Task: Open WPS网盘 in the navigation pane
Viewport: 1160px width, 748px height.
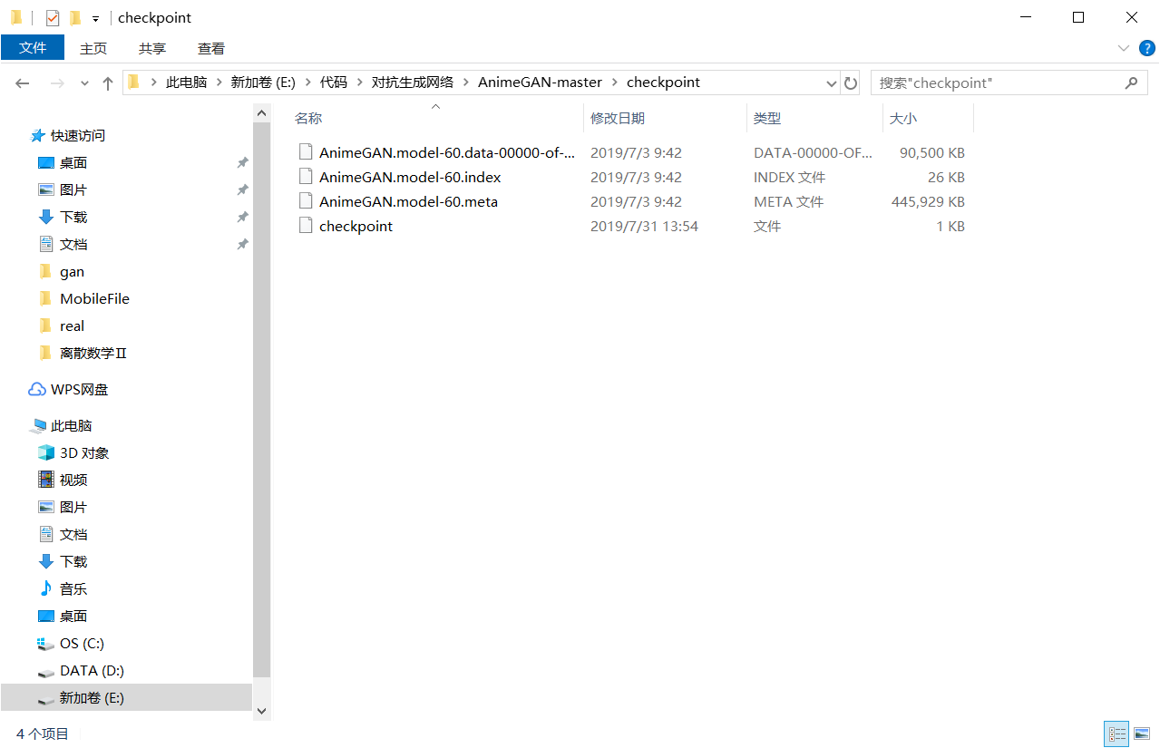Action: (x=79, y=389)
